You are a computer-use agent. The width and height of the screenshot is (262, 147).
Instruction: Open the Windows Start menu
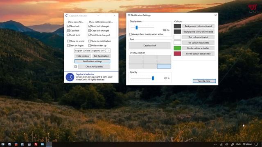coord(3,144)
